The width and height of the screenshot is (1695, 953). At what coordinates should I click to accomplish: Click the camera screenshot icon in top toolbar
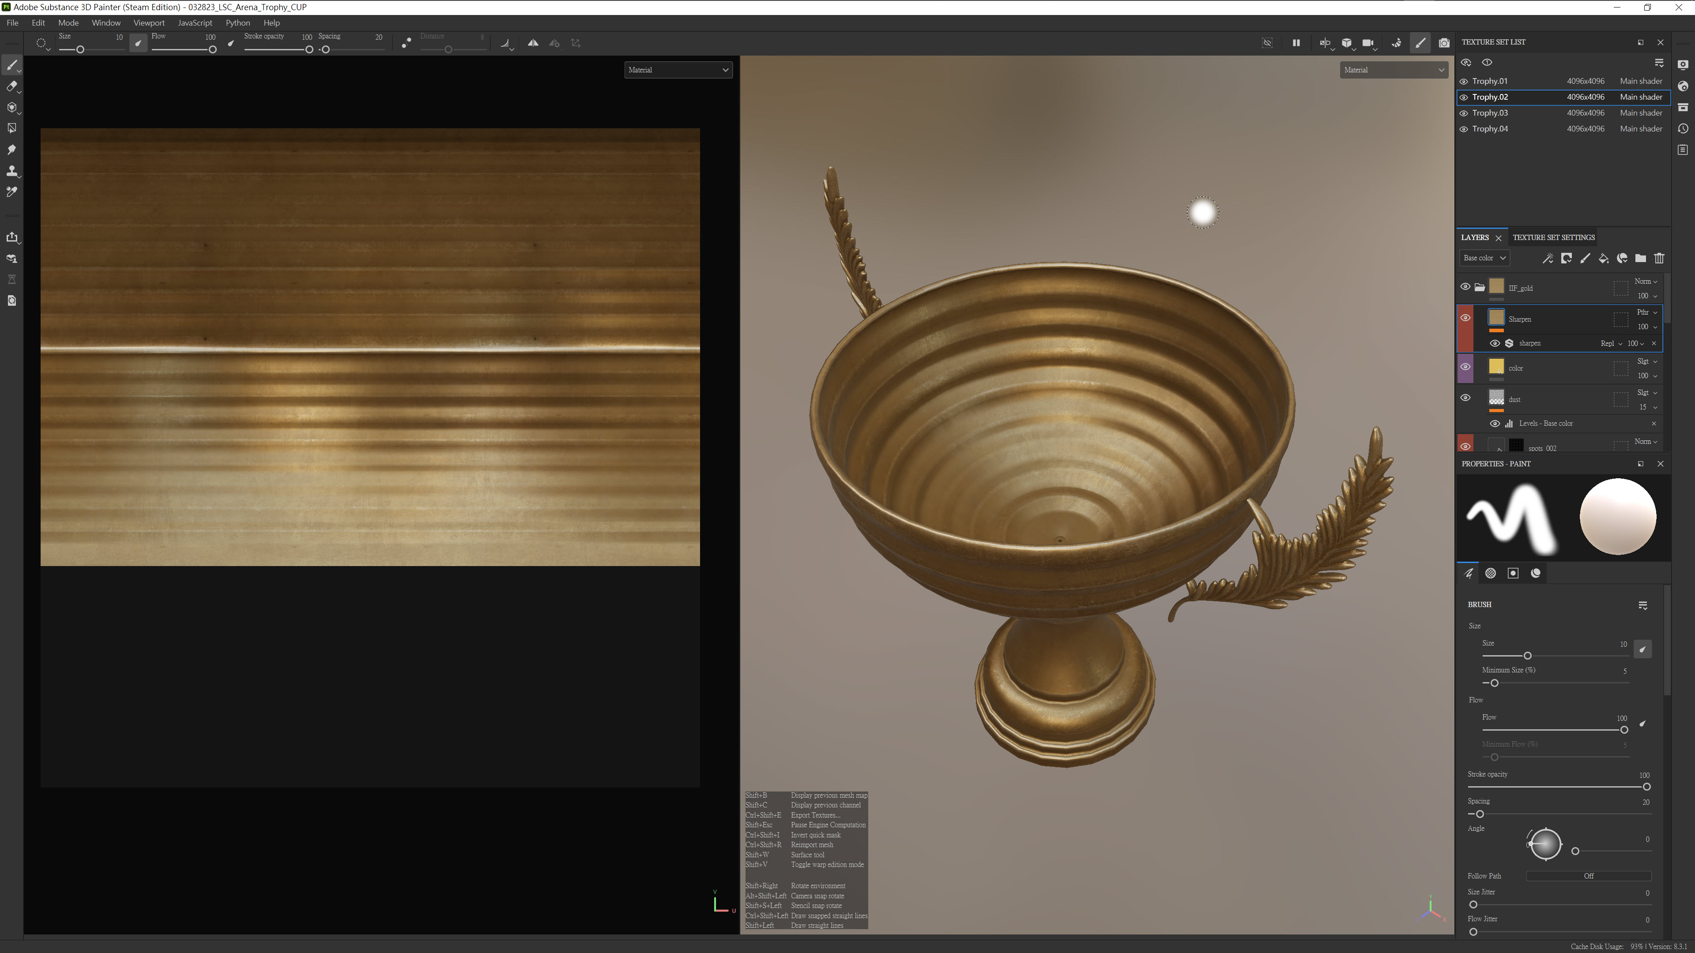coord(1444,43)
